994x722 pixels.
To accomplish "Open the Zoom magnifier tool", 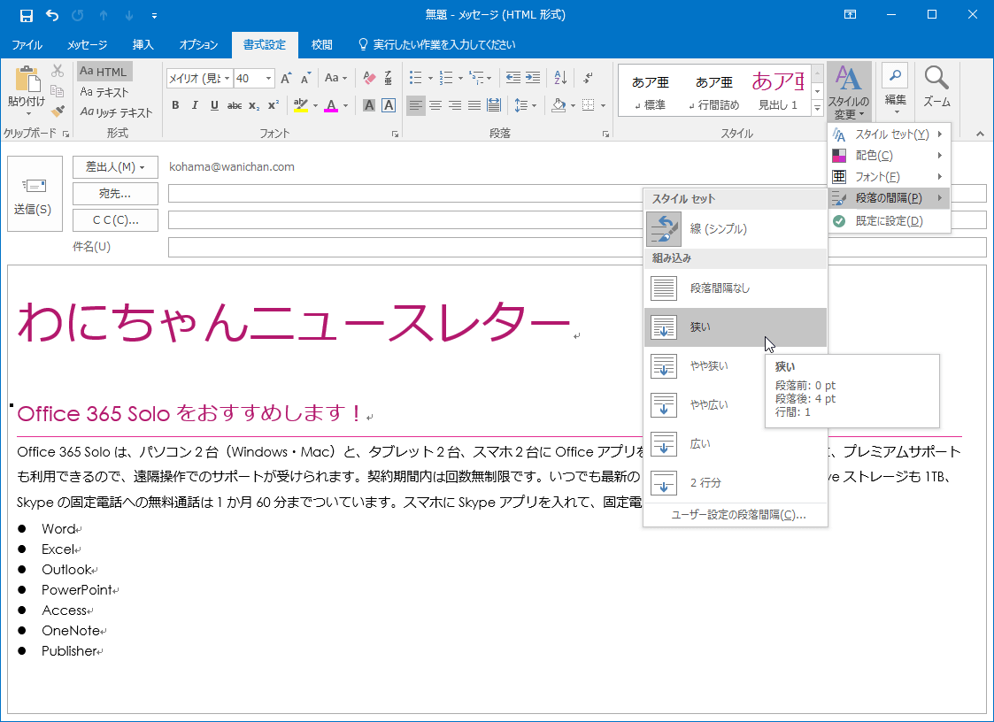I will coord(936,87).
